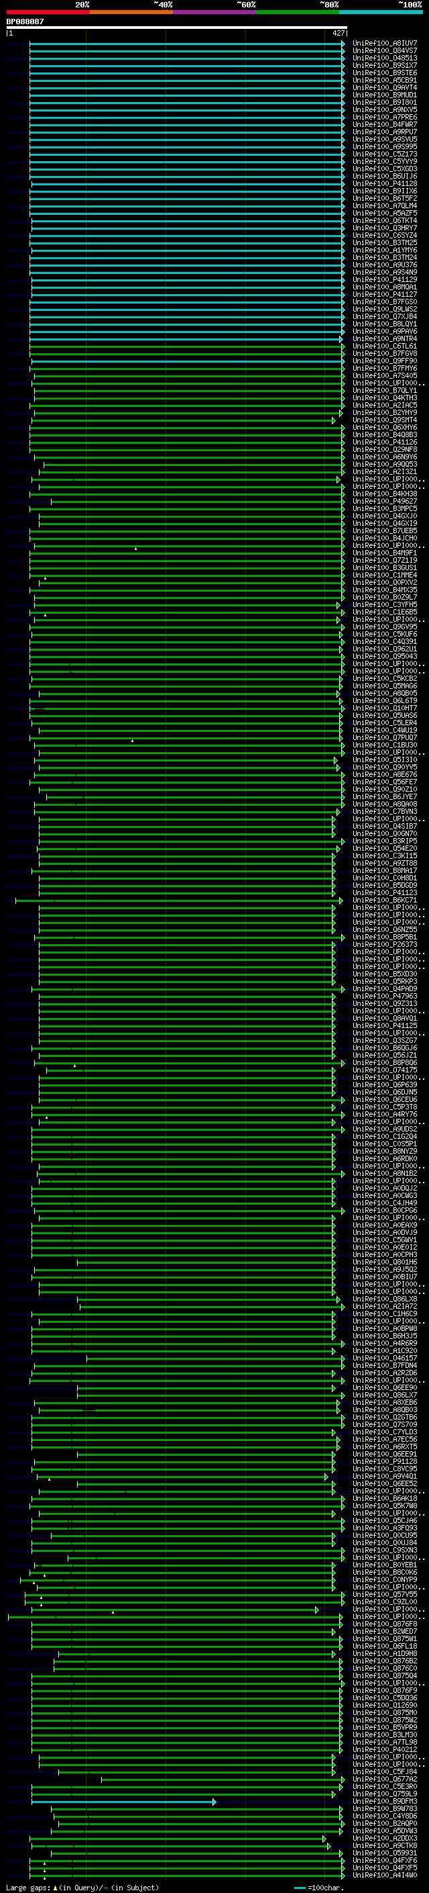Viewport: 429px width, 1893px height.
Task: Select the UniRef100_Q9SMT4 label
Action: pyautogui.click(x=384, y=420)
